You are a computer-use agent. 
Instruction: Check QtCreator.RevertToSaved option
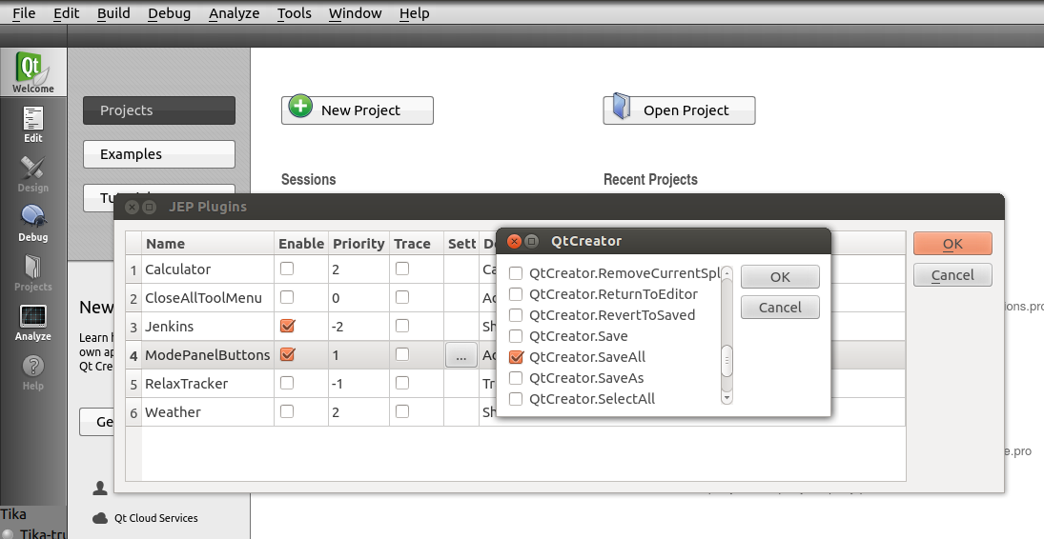click(516, 315)
